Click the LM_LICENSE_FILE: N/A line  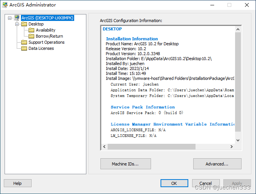(x=134, y=136)
